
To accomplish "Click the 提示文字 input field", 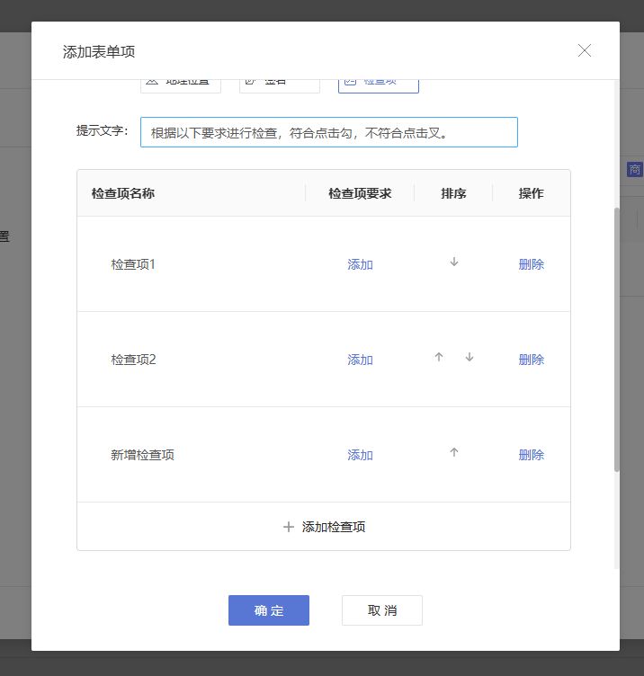I will pos(329,132).
